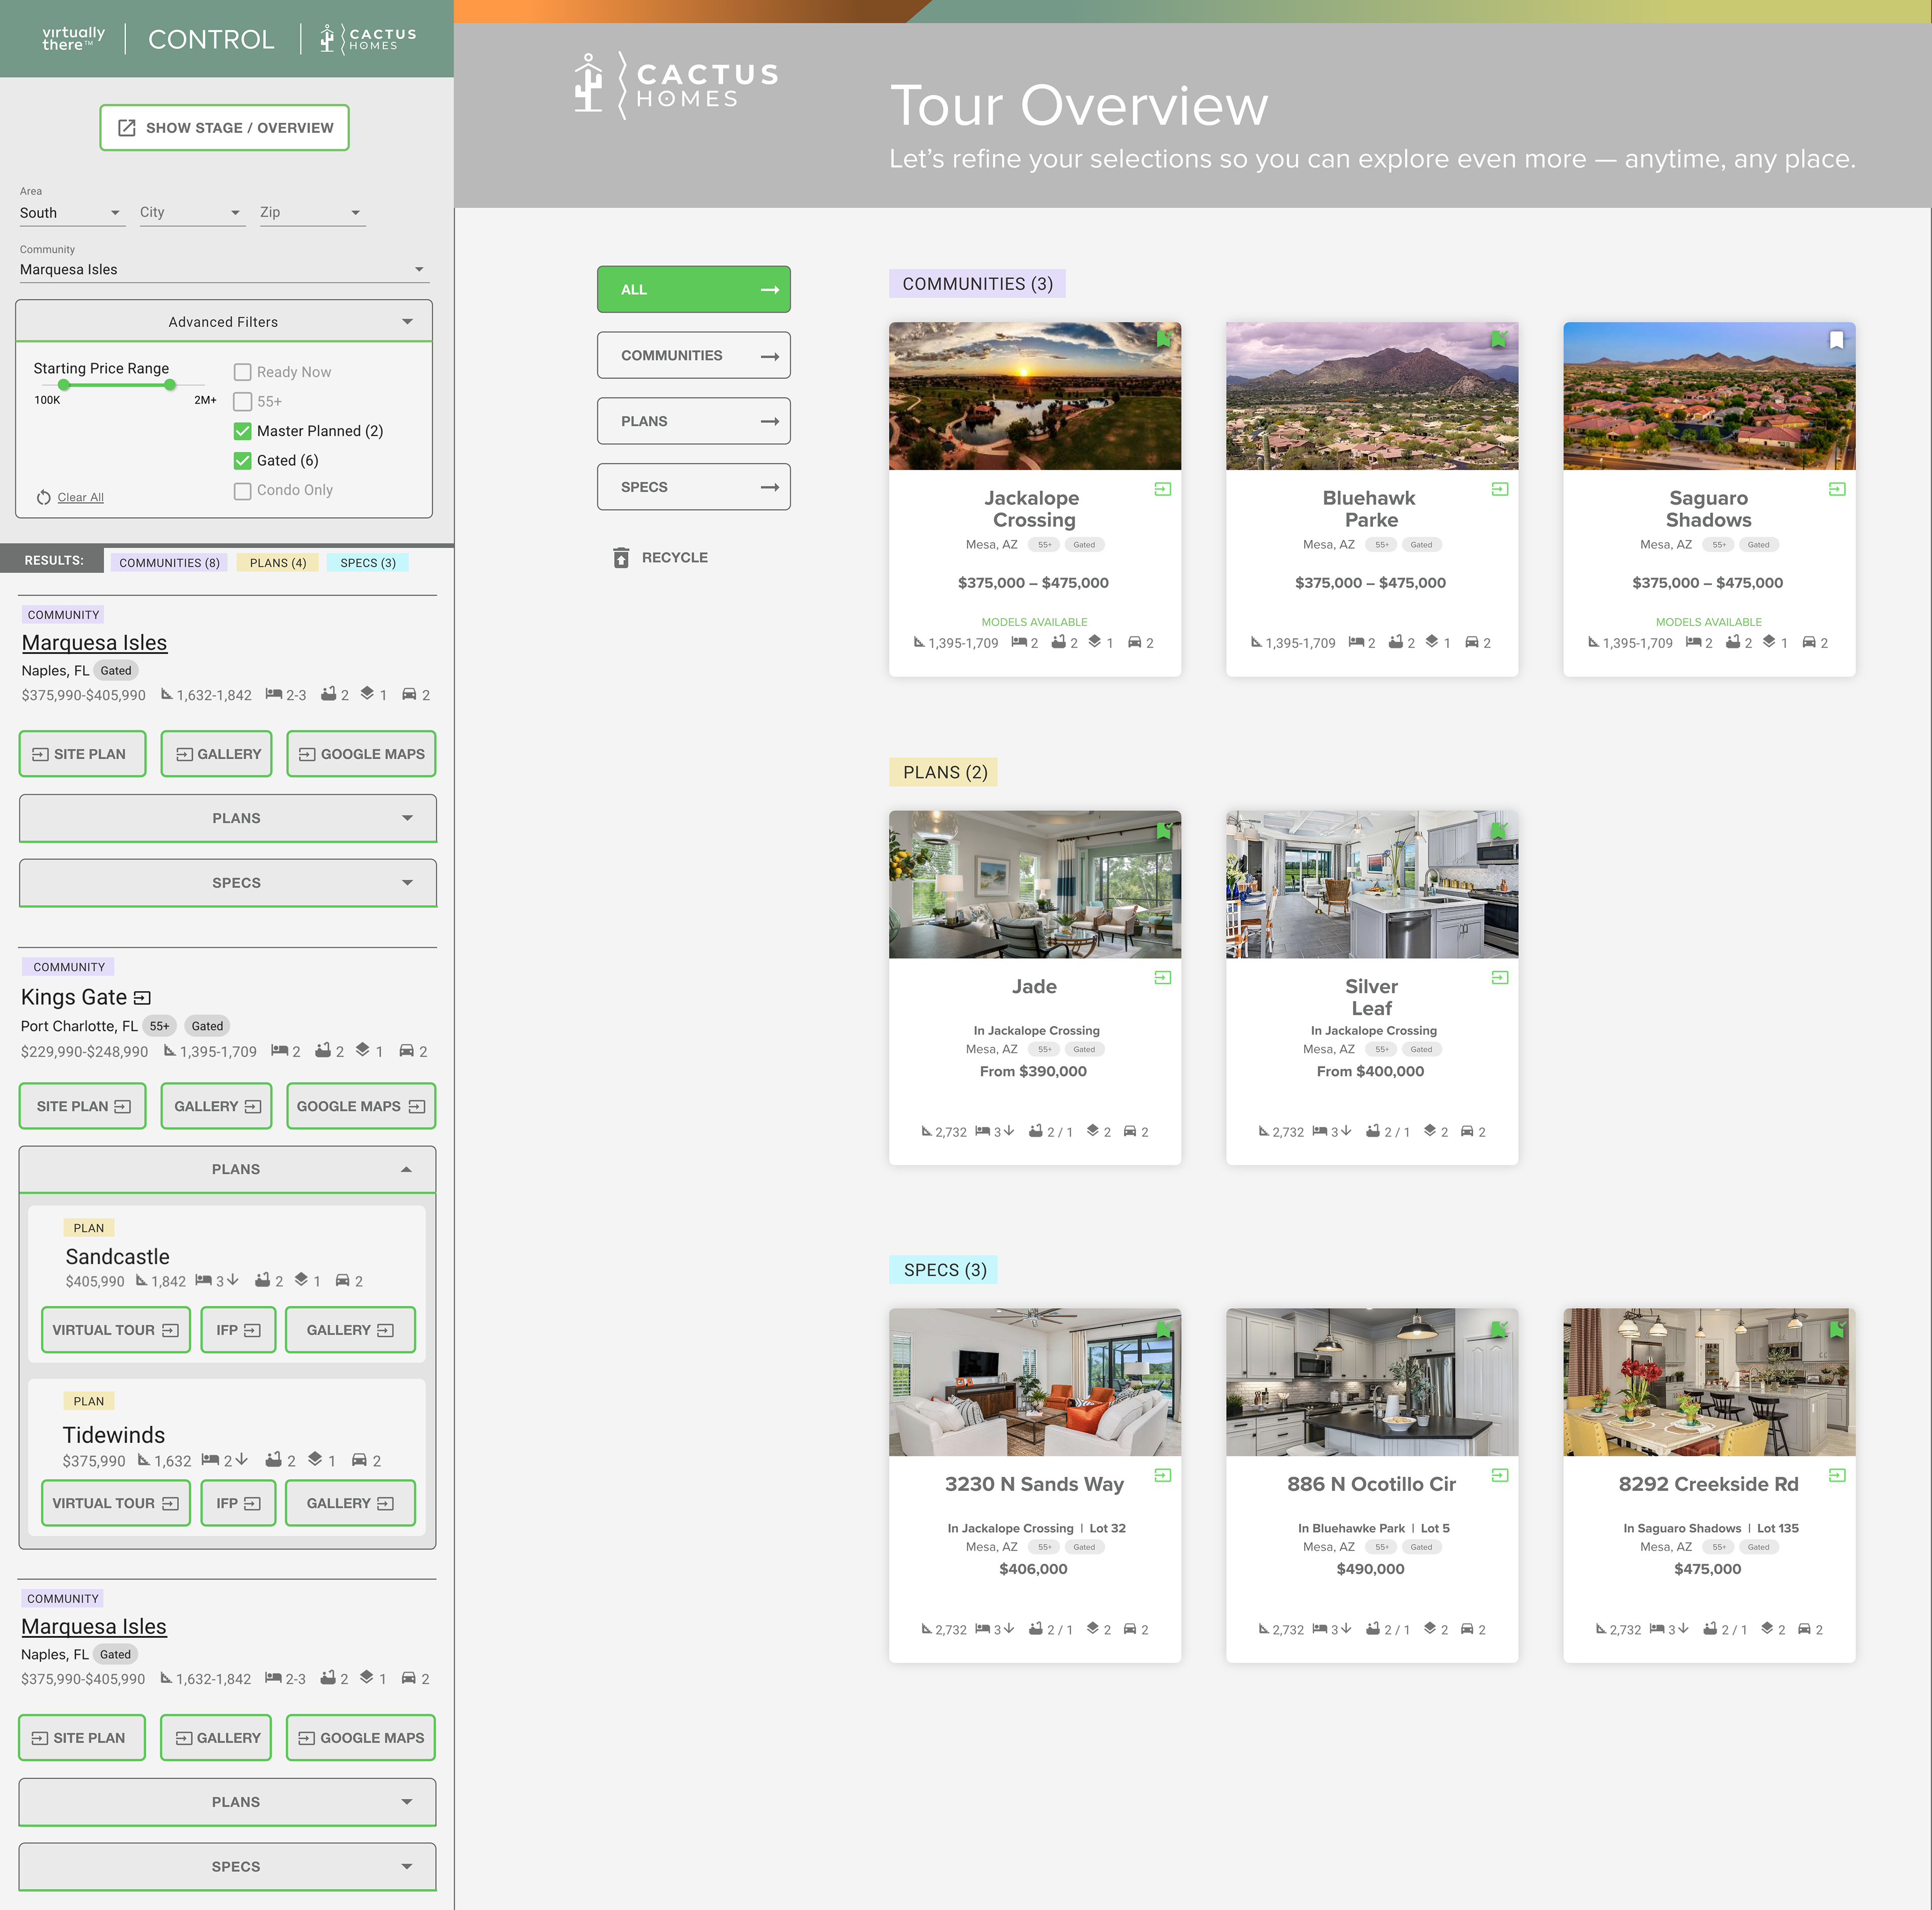Open Community dropdown showing Marquesa Isles

click(x=224, y=270)
